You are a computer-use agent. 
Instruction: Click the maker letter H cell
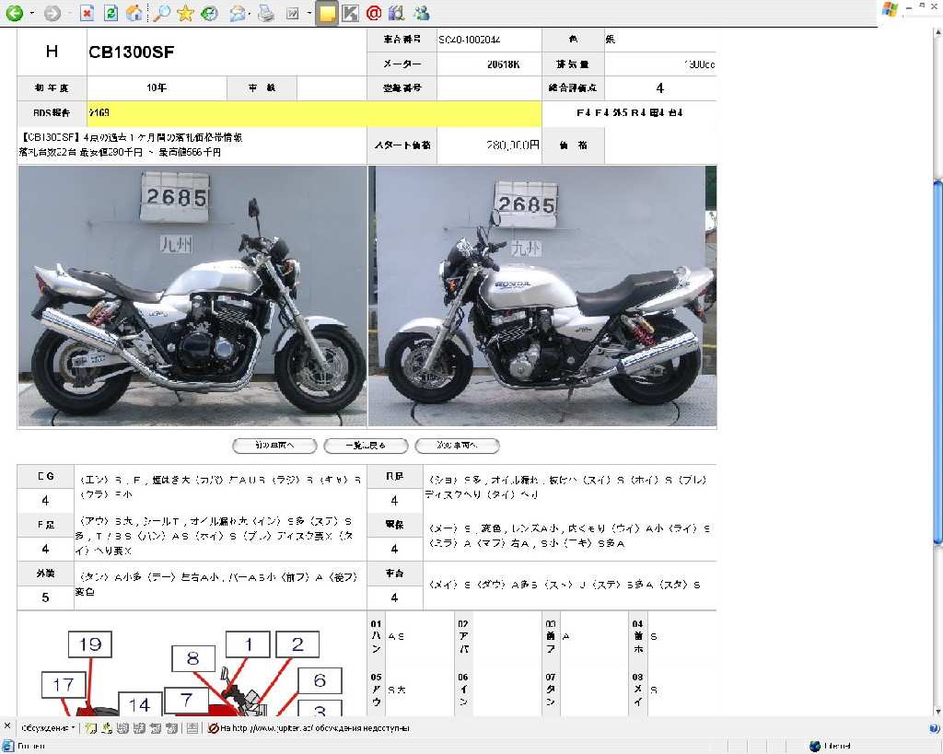52,52
